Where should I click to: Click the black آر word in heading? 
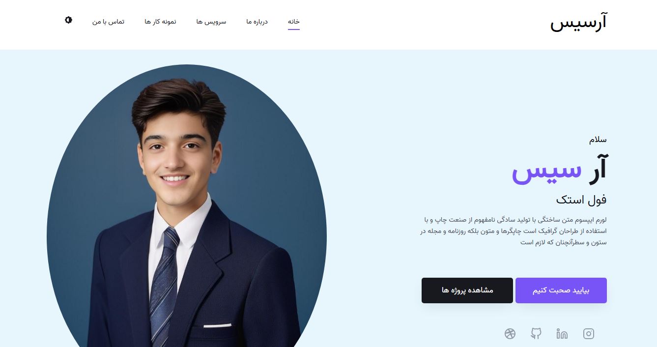point(596,168)
